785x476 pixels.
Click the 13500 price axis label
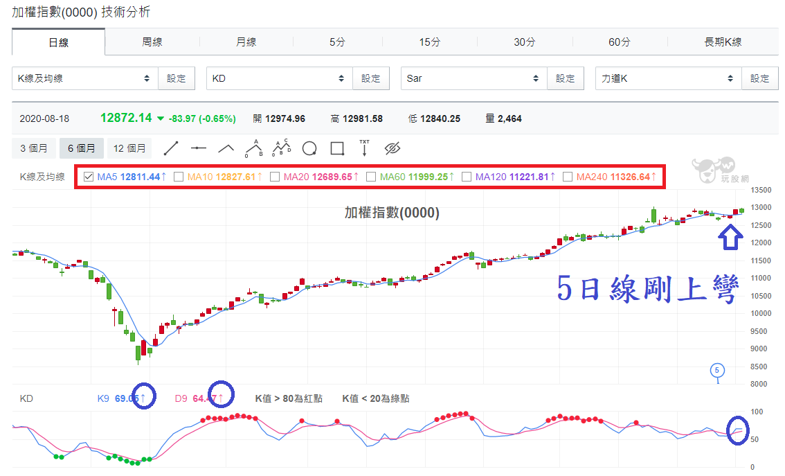[x=761, y=190]
